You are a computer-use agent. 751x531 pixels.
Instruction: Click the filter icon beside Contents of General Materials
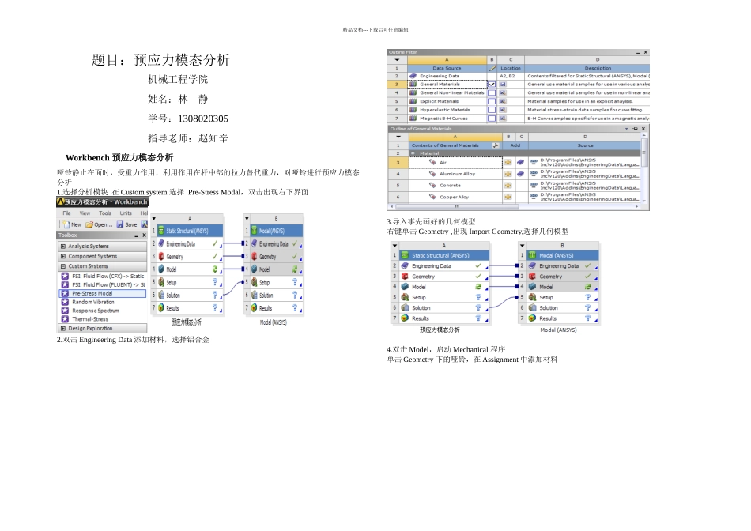tap(496, 145)
